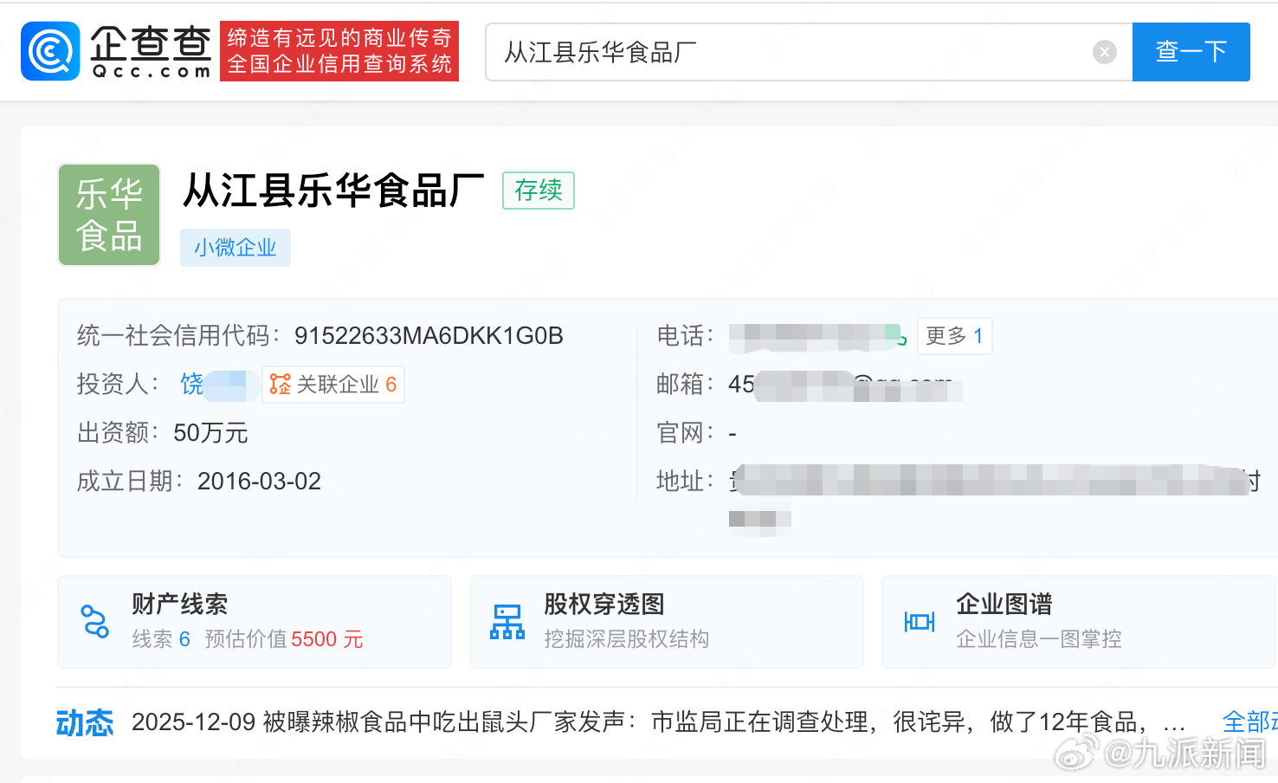Click the Qcc.com blue logo icon
The height and width of the screenshot is (783, 1278).
click(x=50, y=51)
